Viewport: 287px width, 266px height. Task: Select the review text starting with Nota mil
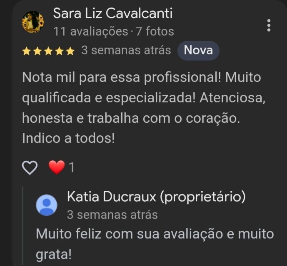click(x=144, y=108)
